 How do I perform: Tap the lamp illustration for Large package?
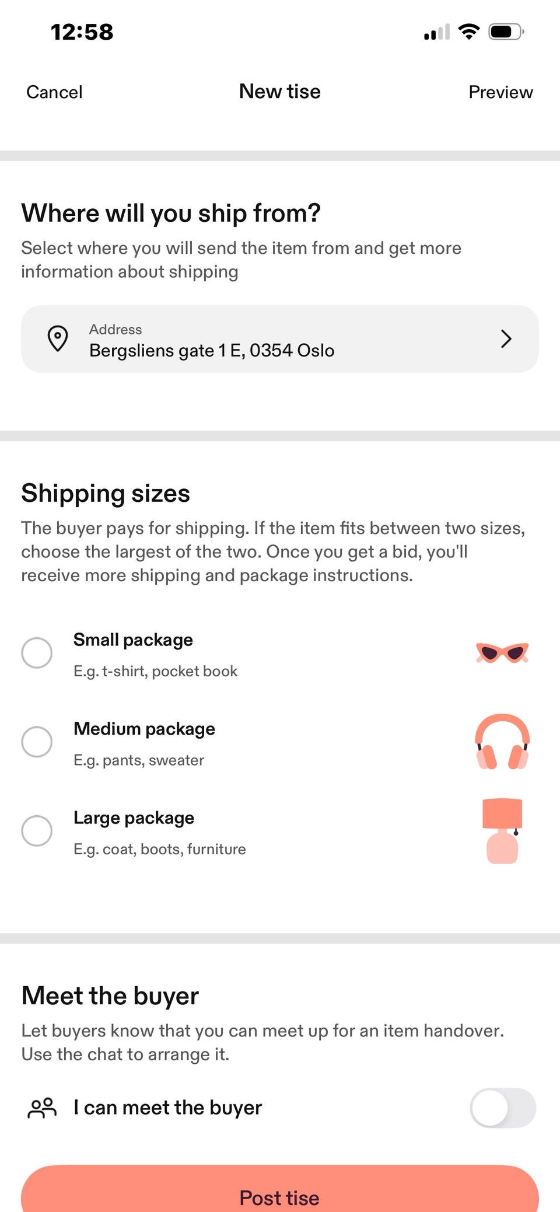503,831
